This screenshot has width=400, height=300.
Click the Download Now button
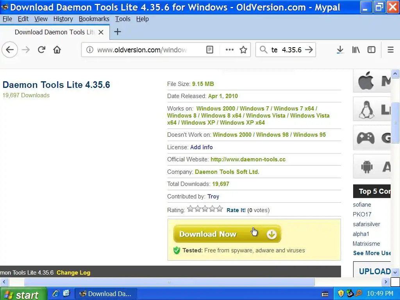click(227, 234)
